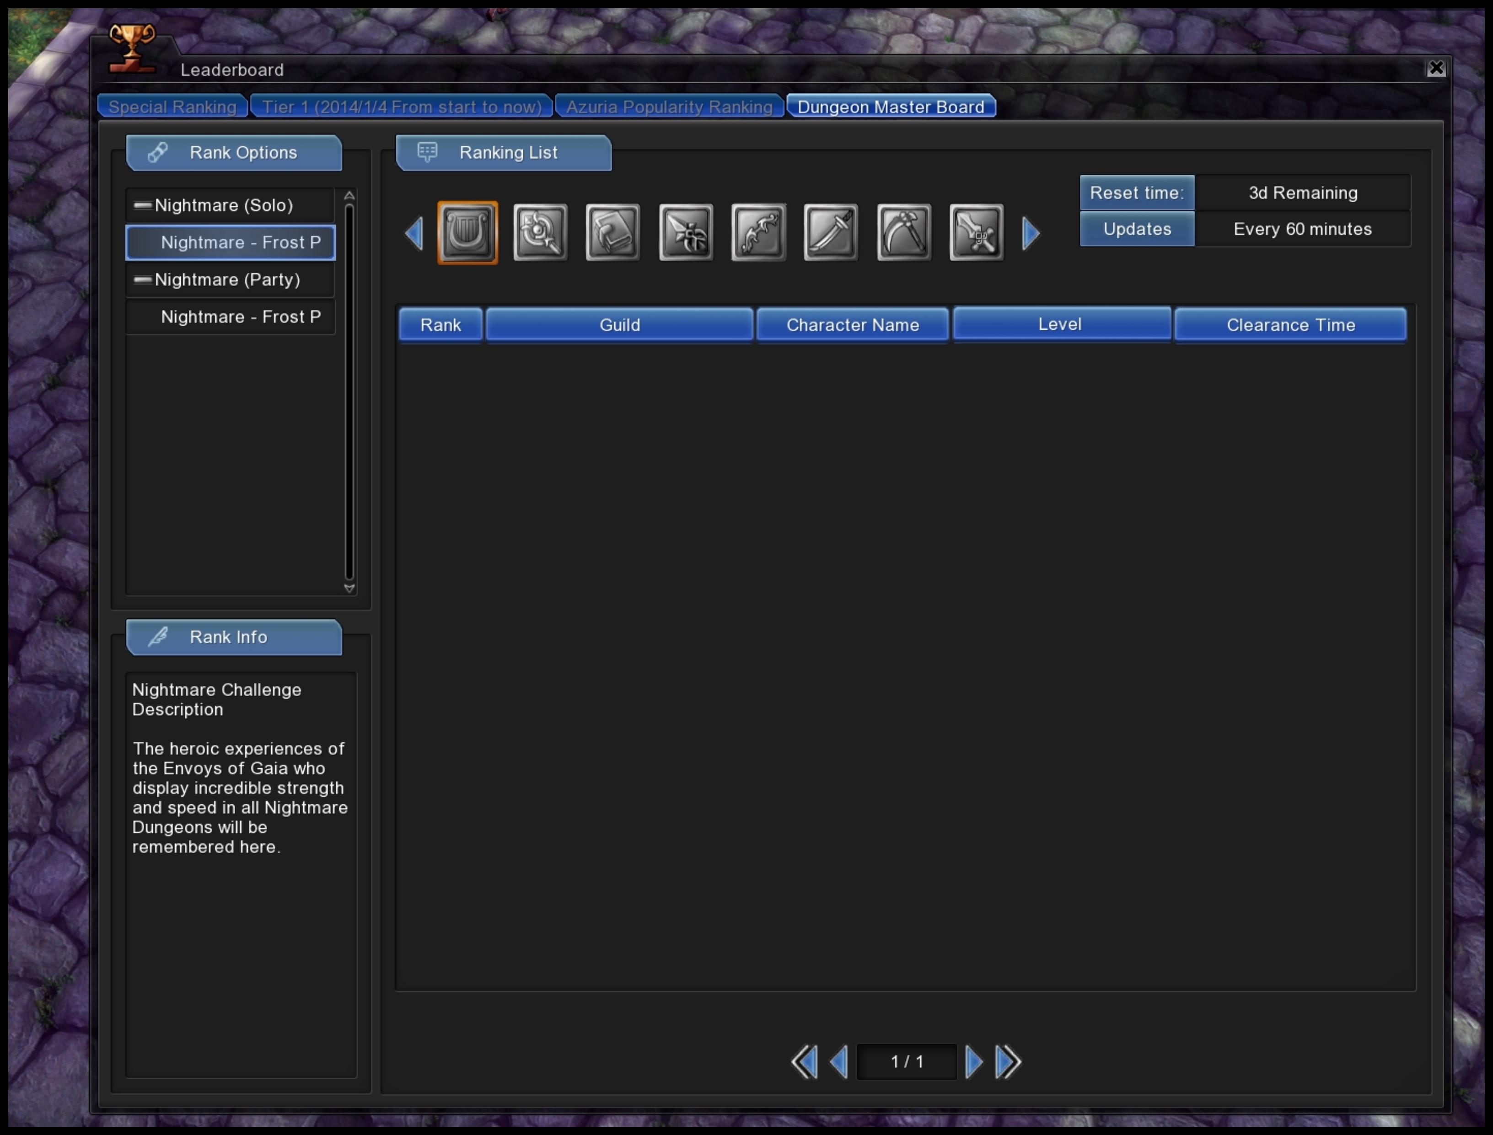Click the Rank Options scroll down arrow
Viewport: 1493px width, 1135px height.
[x=349, y=588]
